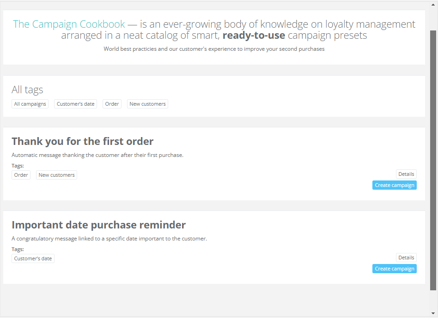View Details for Important date purchase reminder
438x318 pixels.
tap(406, 258)
